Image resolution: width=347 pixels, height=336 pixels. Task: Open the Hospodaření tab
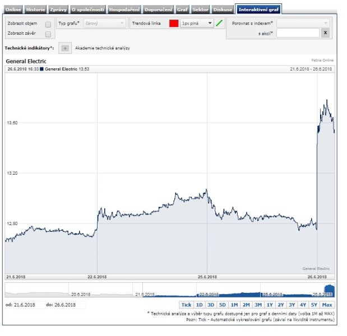tap(124, 10)
